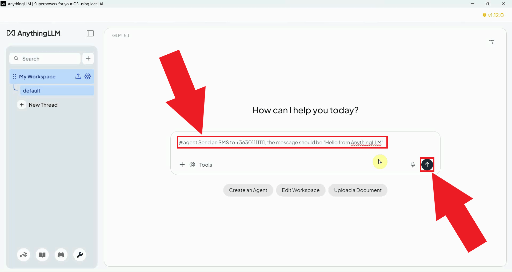Click the Search workspaces field
Screen dimensions: 512x272
point(45,59)
